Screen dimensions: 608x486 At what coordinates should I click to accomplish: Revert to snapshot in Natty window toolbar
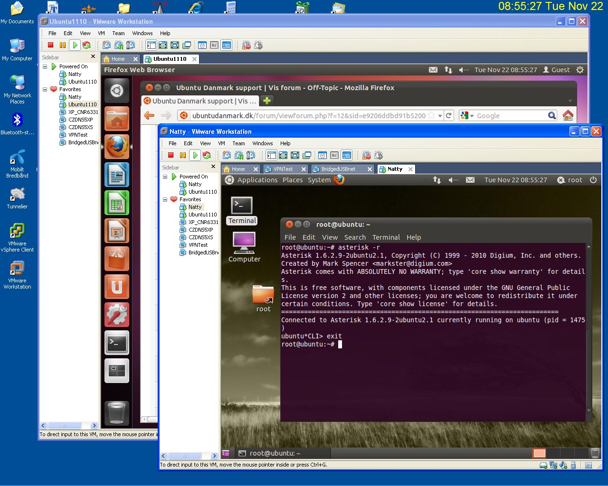pos(239,155)
